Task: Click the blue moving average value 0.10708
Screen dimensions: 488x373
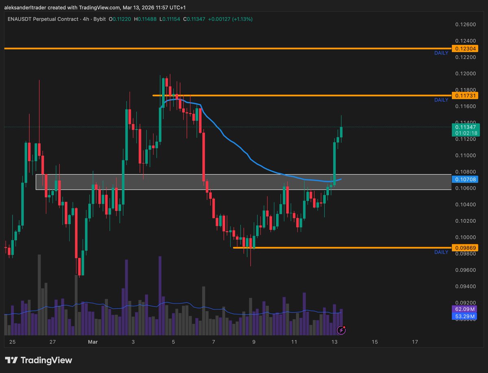Action: [466, 179]
